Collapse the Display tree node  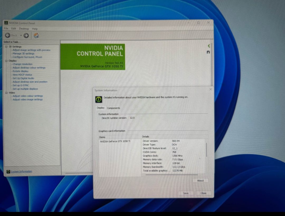tap(6, 61)
